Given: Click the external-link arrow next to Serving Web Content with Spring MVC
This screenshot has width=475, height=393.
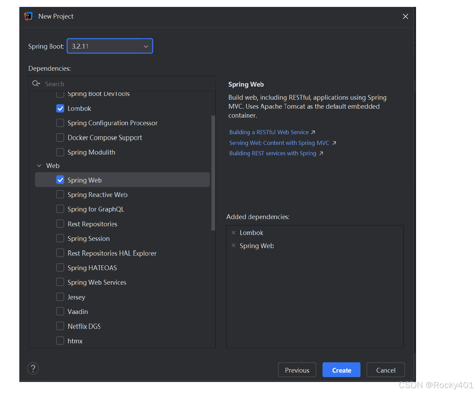Looking at the screenshot, I should pos(334,143).
